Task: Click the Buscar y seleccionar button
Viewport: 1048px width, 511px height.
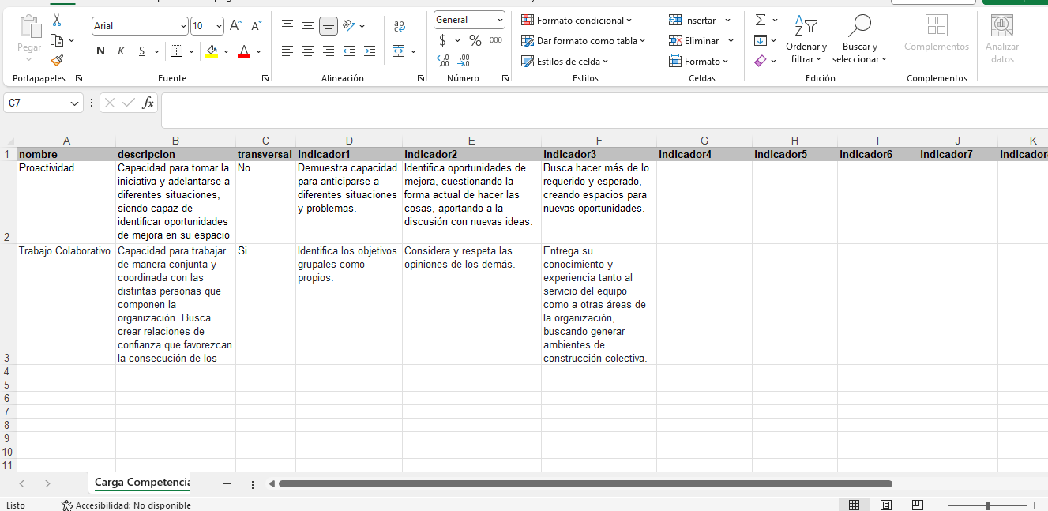Action: 859,40
